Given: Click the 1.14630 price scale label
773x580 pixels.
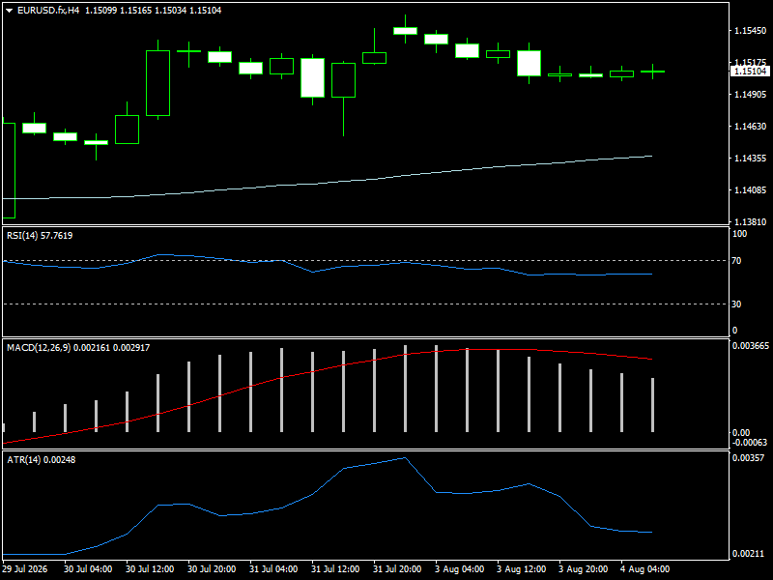Looking at the screenshot, I should [751, 127].
